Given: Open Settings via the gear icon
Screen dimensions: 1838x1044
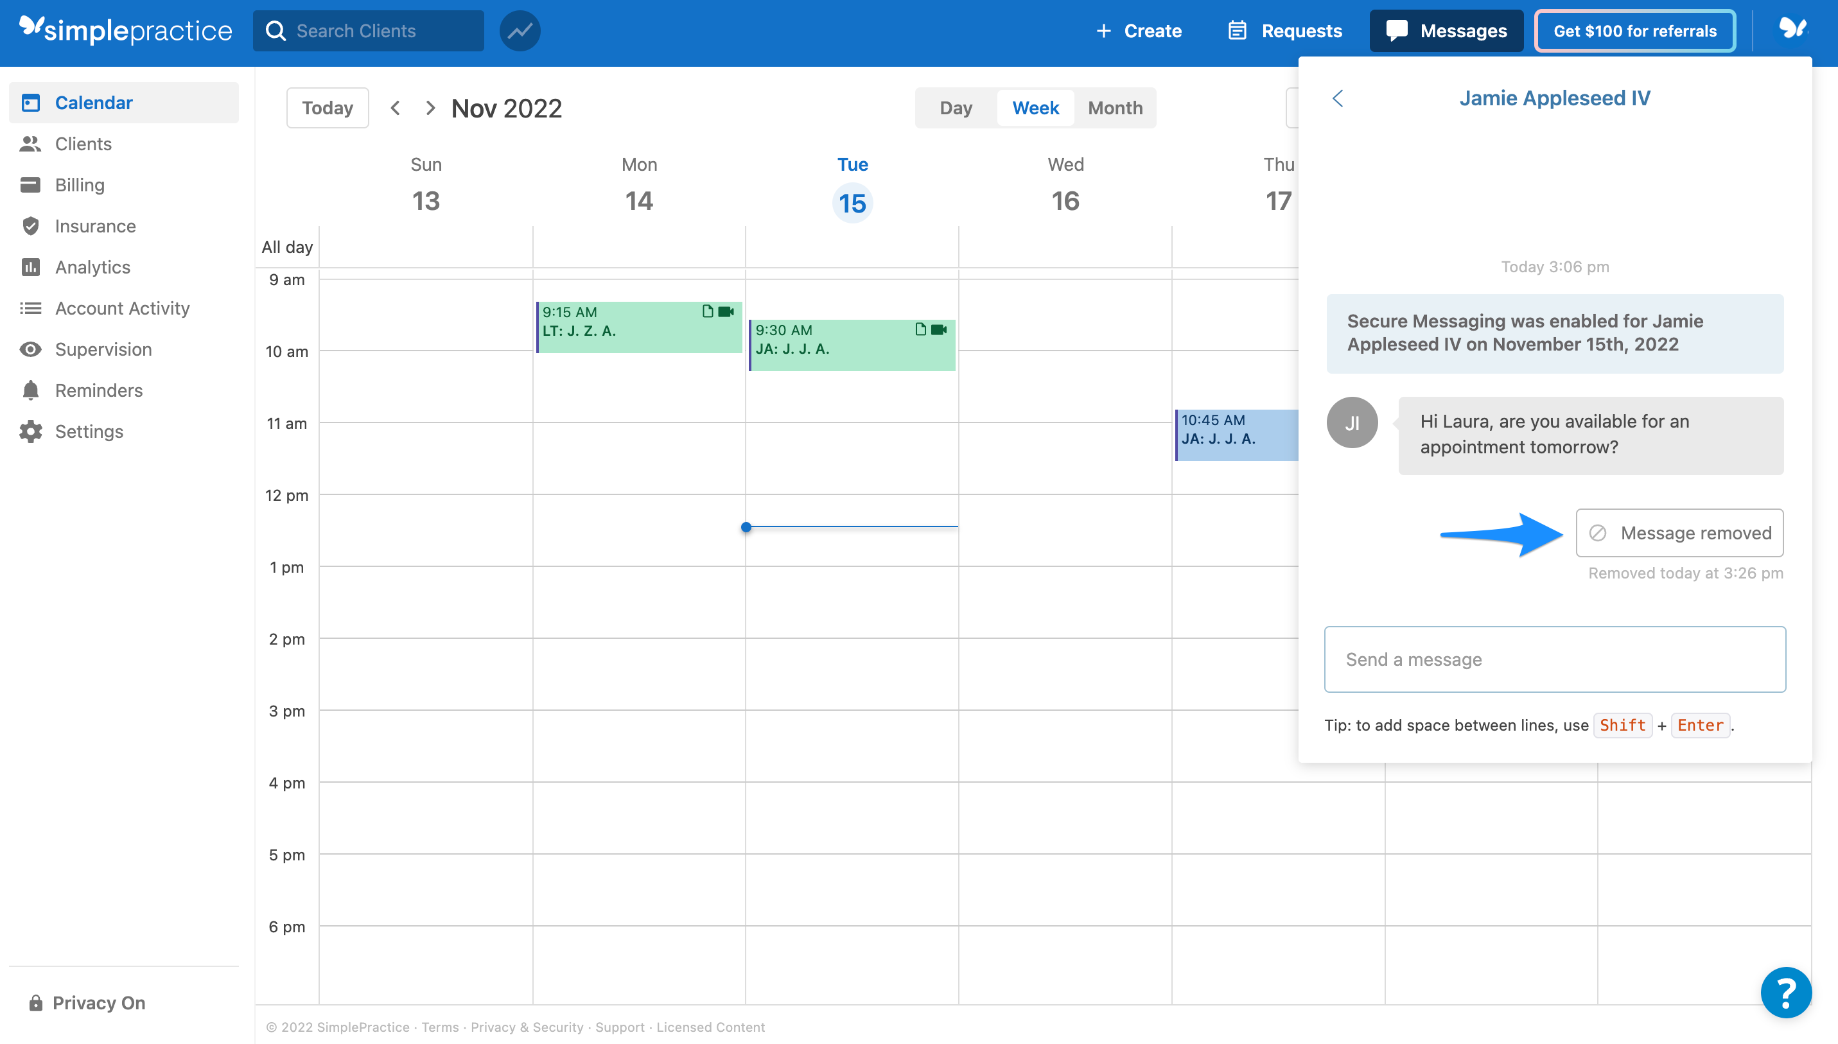Looking at the screenshot, I should pyautogui.click(x=31, y=431).
